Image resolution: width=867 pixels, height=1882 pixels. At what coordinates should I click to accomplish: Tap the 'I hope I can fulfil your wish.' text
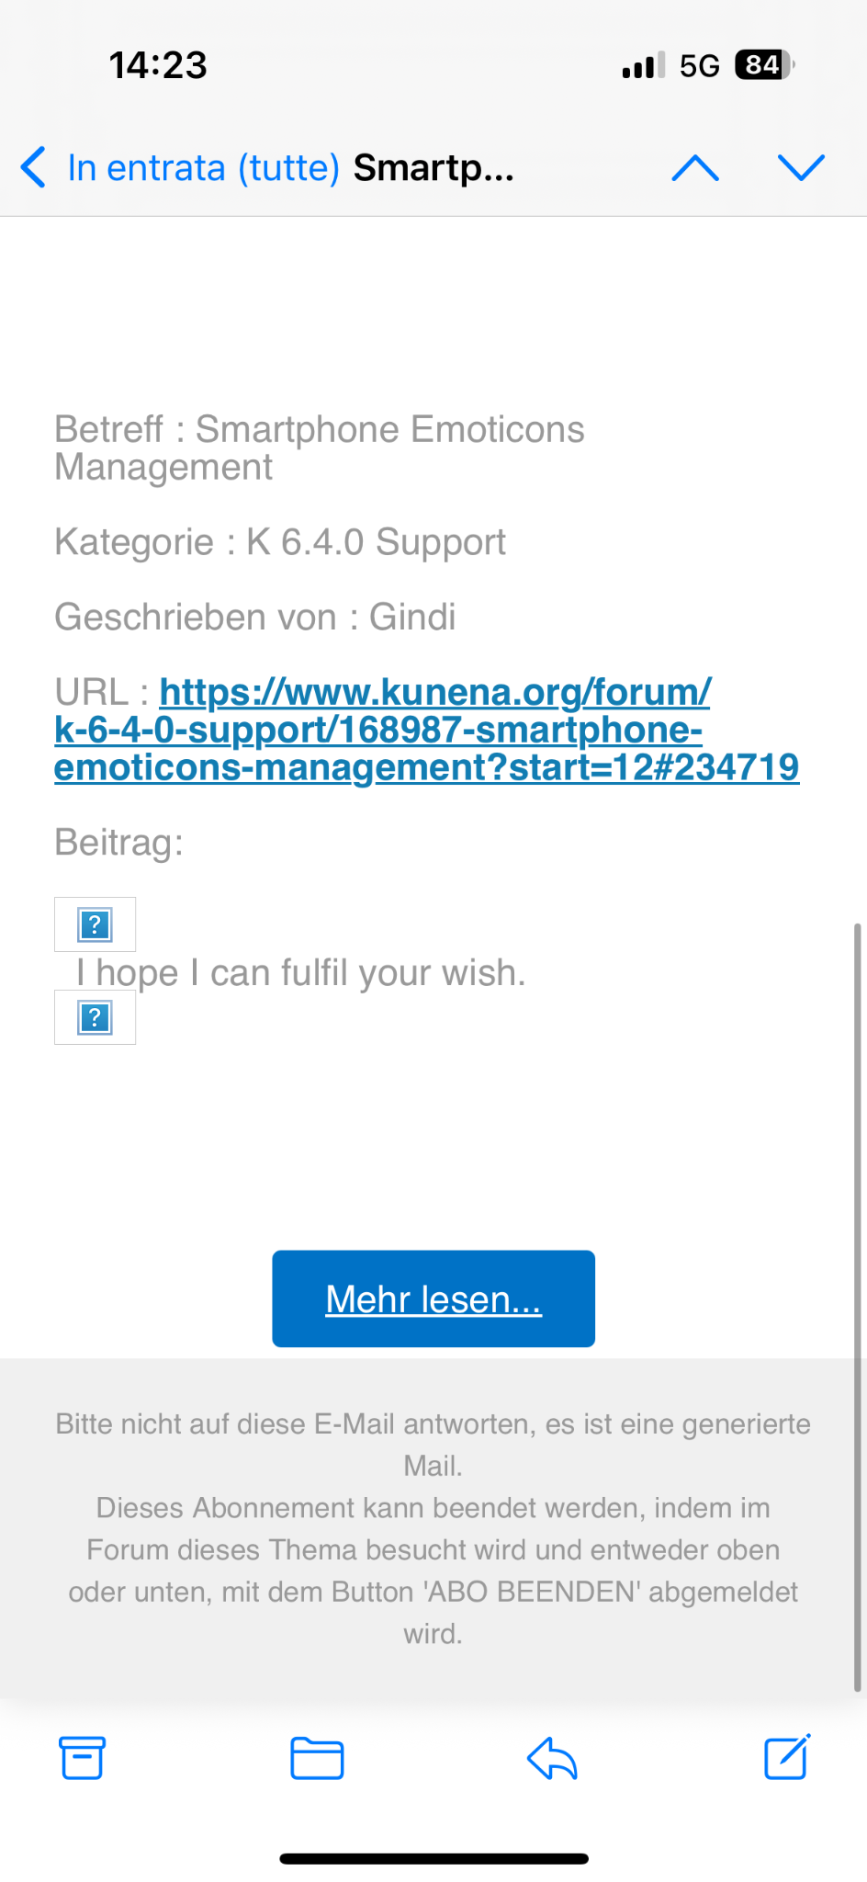pos(300,972)
